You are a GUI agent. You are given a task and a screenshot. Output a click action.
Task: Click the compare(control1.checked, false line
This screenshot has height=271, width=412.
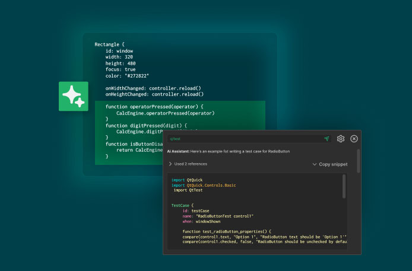pos(265,241)
